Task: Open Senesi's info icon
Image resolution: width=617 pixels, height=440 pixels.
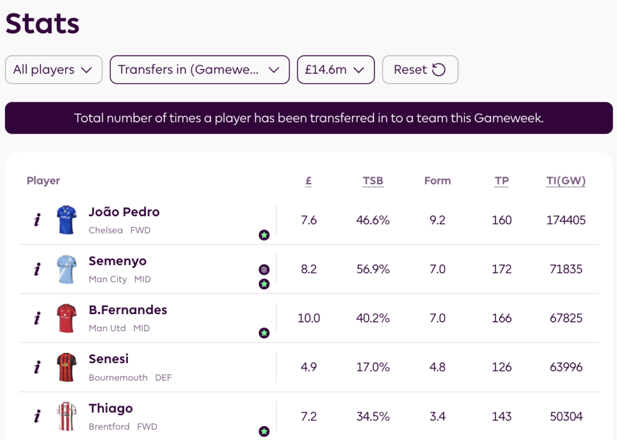Action: click(x=37, y=367)
